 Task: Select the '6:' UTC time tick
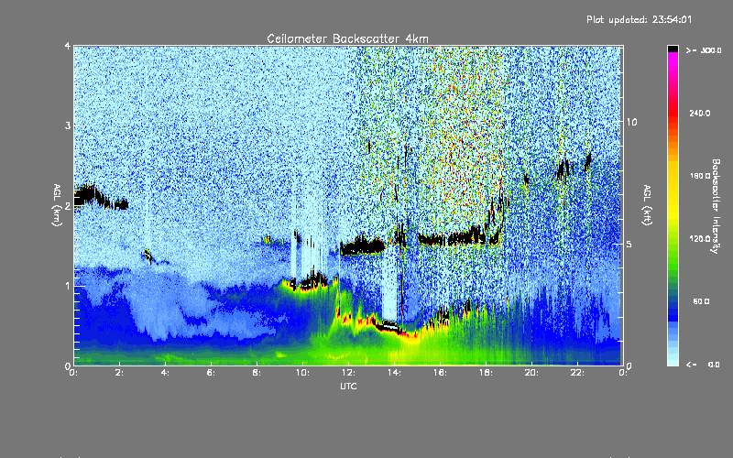pyautogui.click(x=212, y=373)
